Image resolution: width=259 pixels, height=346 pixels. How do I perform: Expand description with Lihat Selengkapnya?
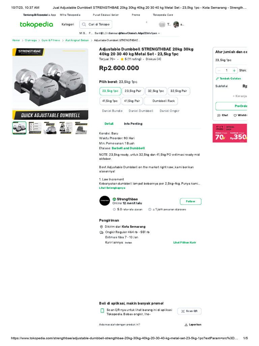click(112, 188)
